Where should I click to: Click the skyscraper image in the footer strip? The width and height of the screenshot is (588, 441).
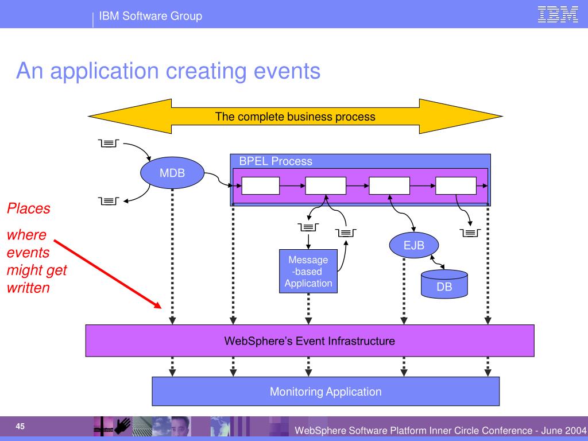point(142,427)
